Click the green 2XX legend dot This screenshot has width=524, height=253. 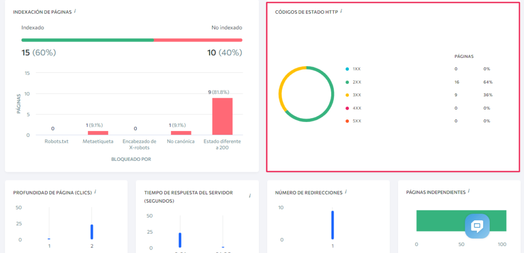[347, 82]
